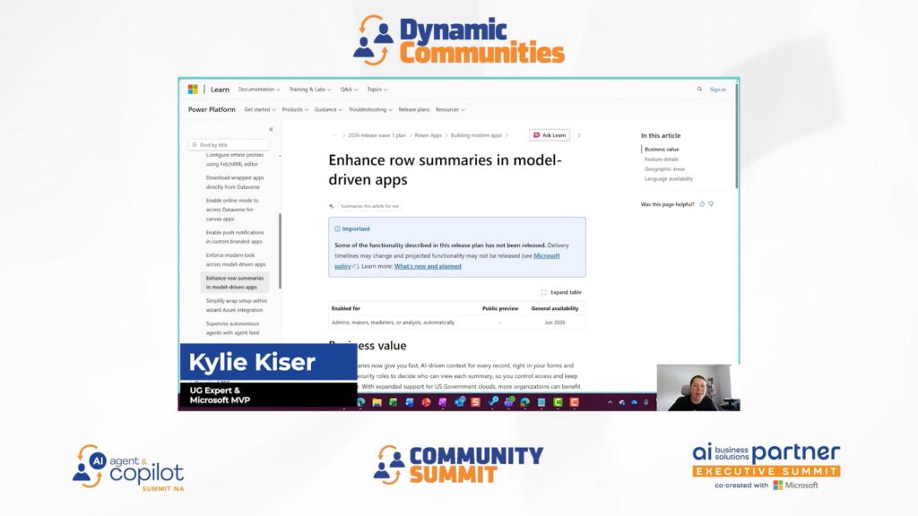Screen dimensions: 918x516
Task: Open the three-dot more actions menu beside Ask Learn
Action: [x=579, y=135]
